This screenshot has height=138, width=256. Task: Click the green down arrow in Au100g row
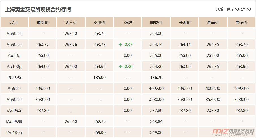(x=121, y=67)
